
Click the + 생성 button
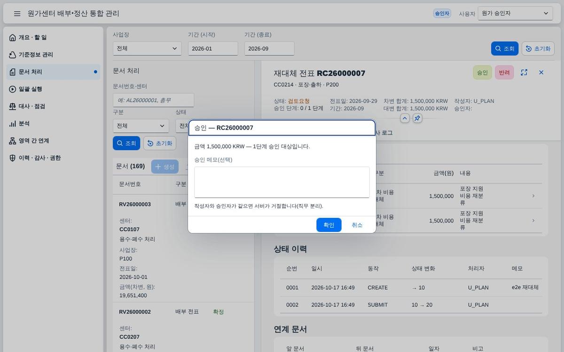click(165, 167)
